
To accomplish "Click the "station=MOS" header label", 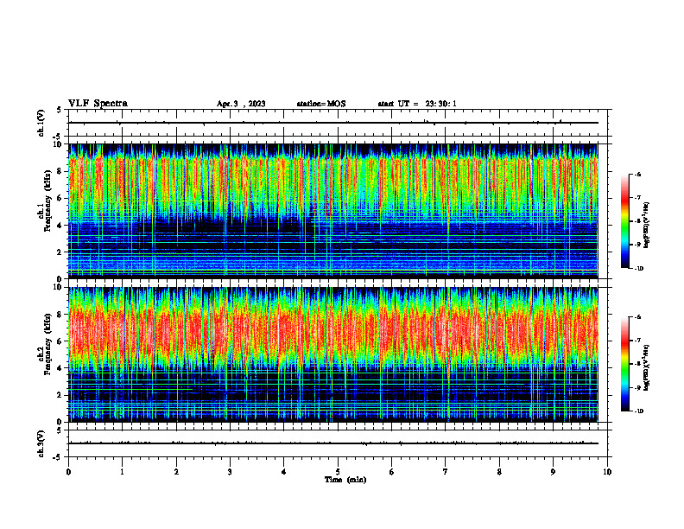I will 321,104.
